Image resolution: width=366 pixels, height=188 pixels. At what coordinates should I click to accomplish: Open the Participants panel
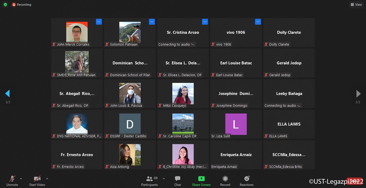150,181
